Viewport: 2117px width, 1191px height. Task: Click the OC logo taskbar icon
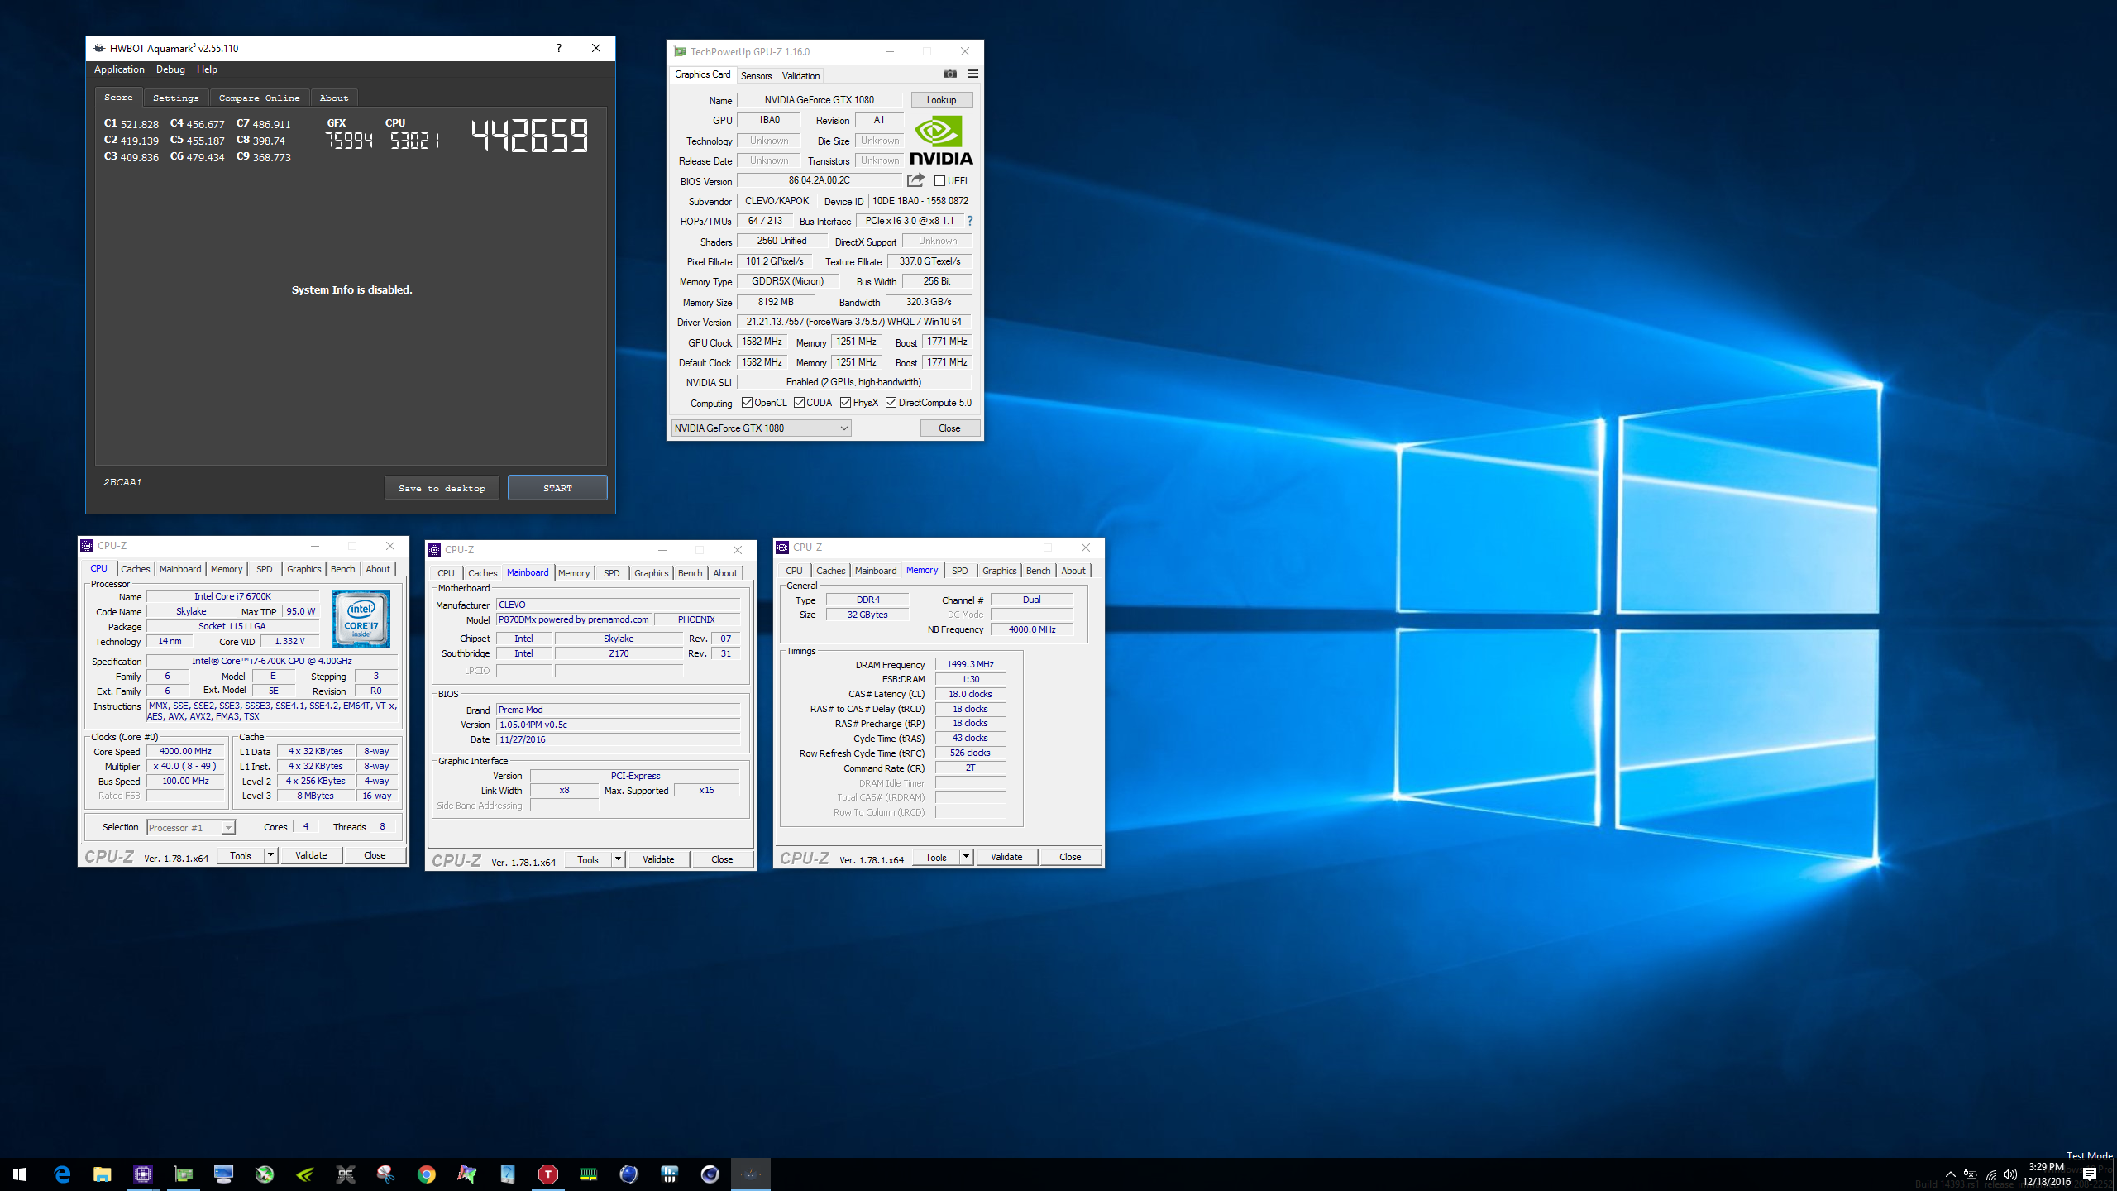point(345,1174)
